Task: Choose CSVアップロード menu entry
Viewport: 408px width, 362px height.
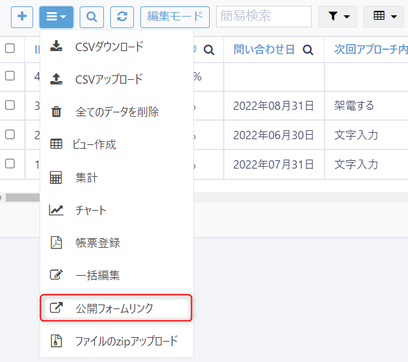Action: pos(109,79)
